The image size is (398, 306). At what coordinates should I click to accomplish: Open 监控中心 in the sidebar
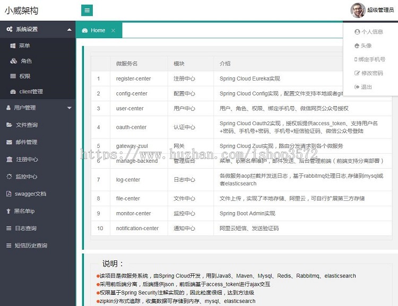pyautogui.click(x=38, y=177)
